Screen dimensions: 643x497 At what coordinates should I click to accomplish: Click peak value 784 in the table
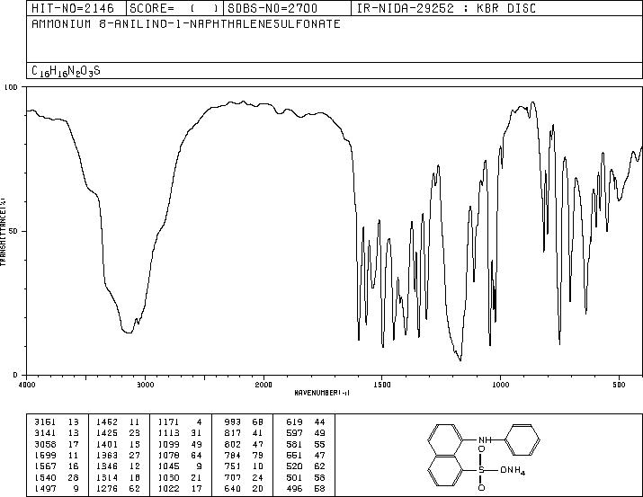click(x=233, y=455)
